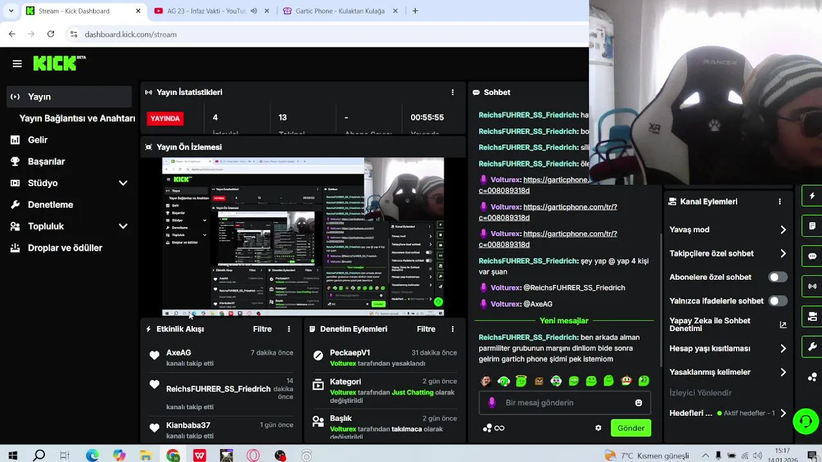Open the Yayın sidebar item

click(69, 97)
